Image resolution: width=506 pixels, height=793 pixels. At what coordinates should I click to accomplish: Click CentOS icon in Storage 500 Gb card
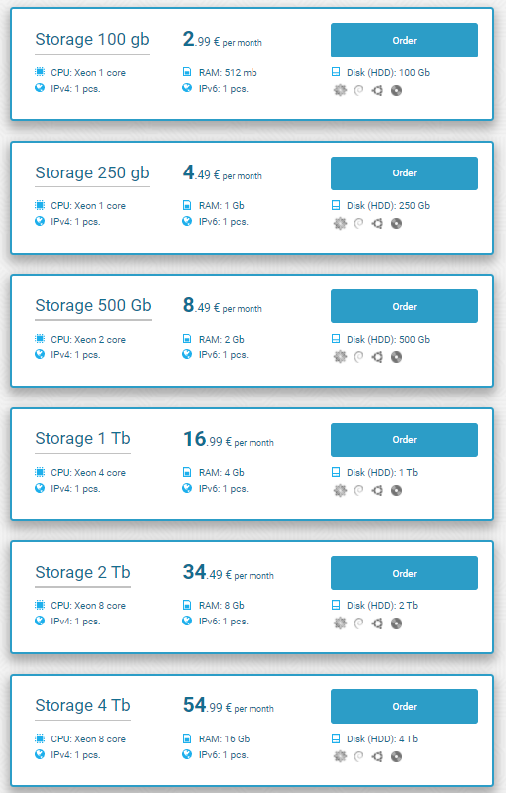click(x=340, y=357)
